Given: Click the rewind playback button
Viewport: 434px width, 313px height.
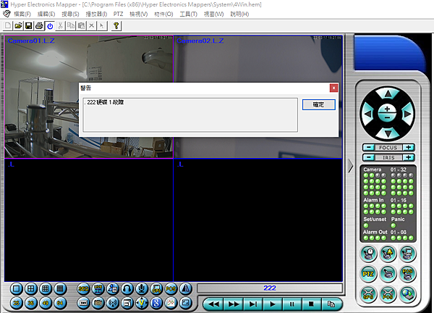Looking at the screenshot, I should tap(213, 304).
